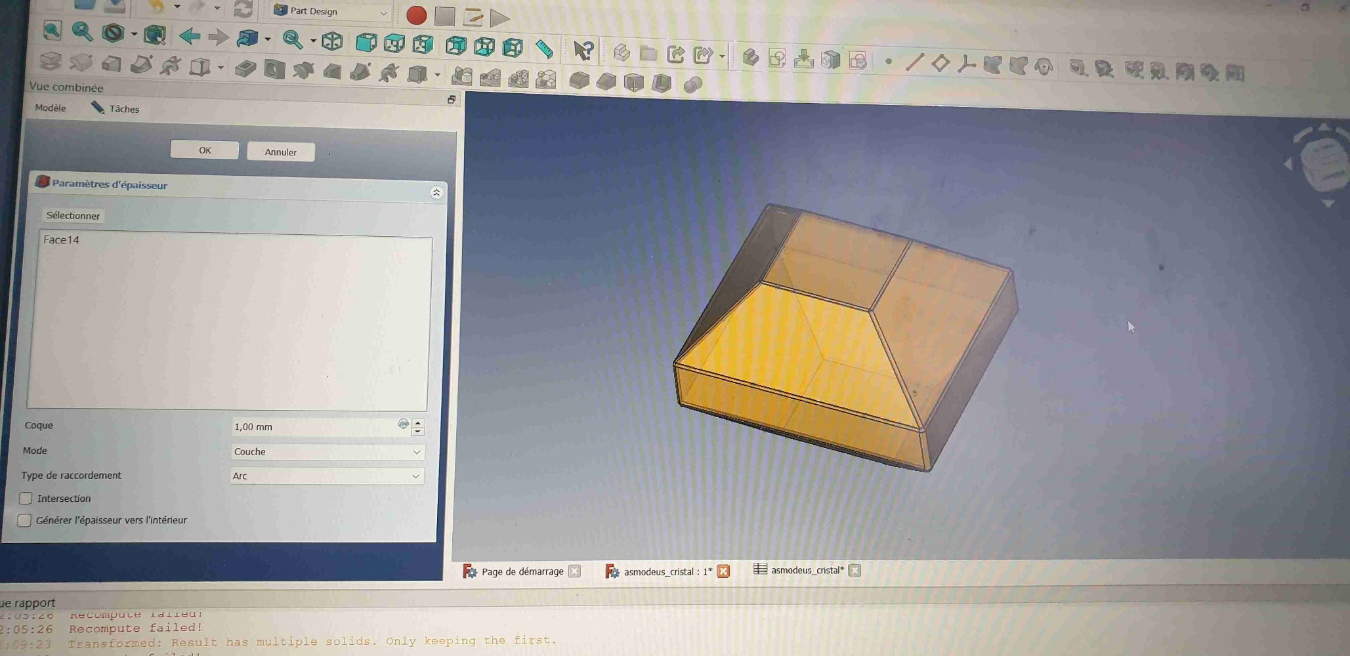Switch to the Modèle tab

coord(51,108)
